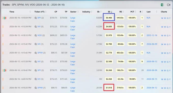Sort table by Time column
173x93 pixels.
30,12
